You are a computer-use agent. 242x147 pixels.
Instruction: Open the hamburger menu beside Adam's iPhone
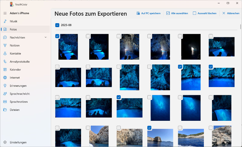[5, 13]
